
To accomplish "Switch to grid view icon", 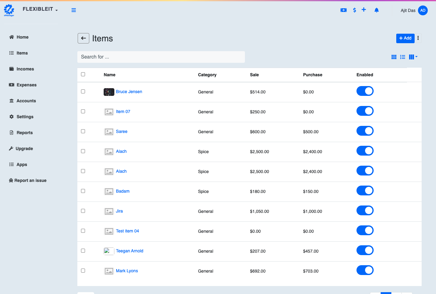I will tap(394, 57).
